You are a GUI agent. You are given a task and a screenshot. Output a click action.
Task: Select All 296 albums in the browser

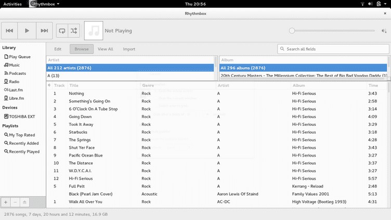point(303,68)
